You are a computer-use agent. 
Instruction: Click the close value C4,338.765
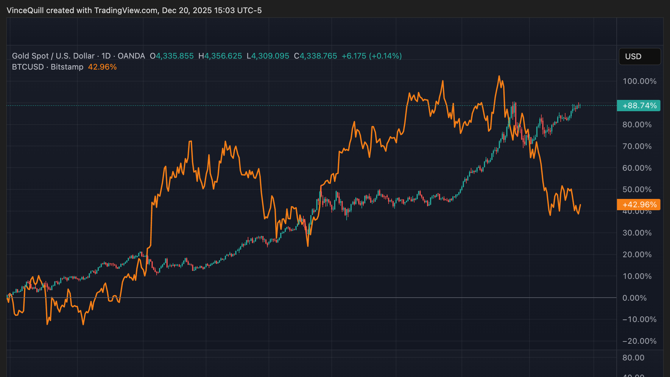pyautogui.click(x=315, y=56)
